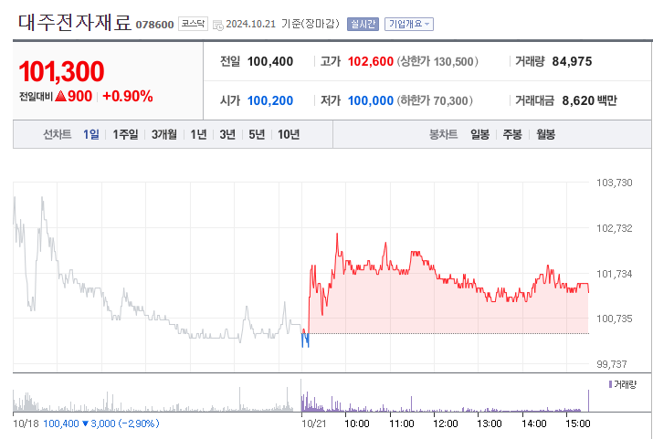Click the current price 101,300

click(x=61, y=71)
